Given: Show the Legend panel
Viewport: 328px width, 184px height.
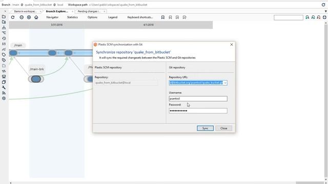Looking at the screenshot, I should point(113,17).
